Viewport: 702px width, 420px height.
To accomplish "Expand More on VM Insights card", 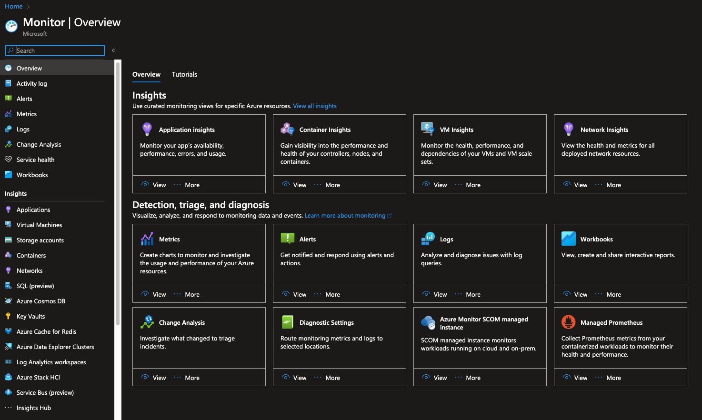I will [x=468, y=185].
